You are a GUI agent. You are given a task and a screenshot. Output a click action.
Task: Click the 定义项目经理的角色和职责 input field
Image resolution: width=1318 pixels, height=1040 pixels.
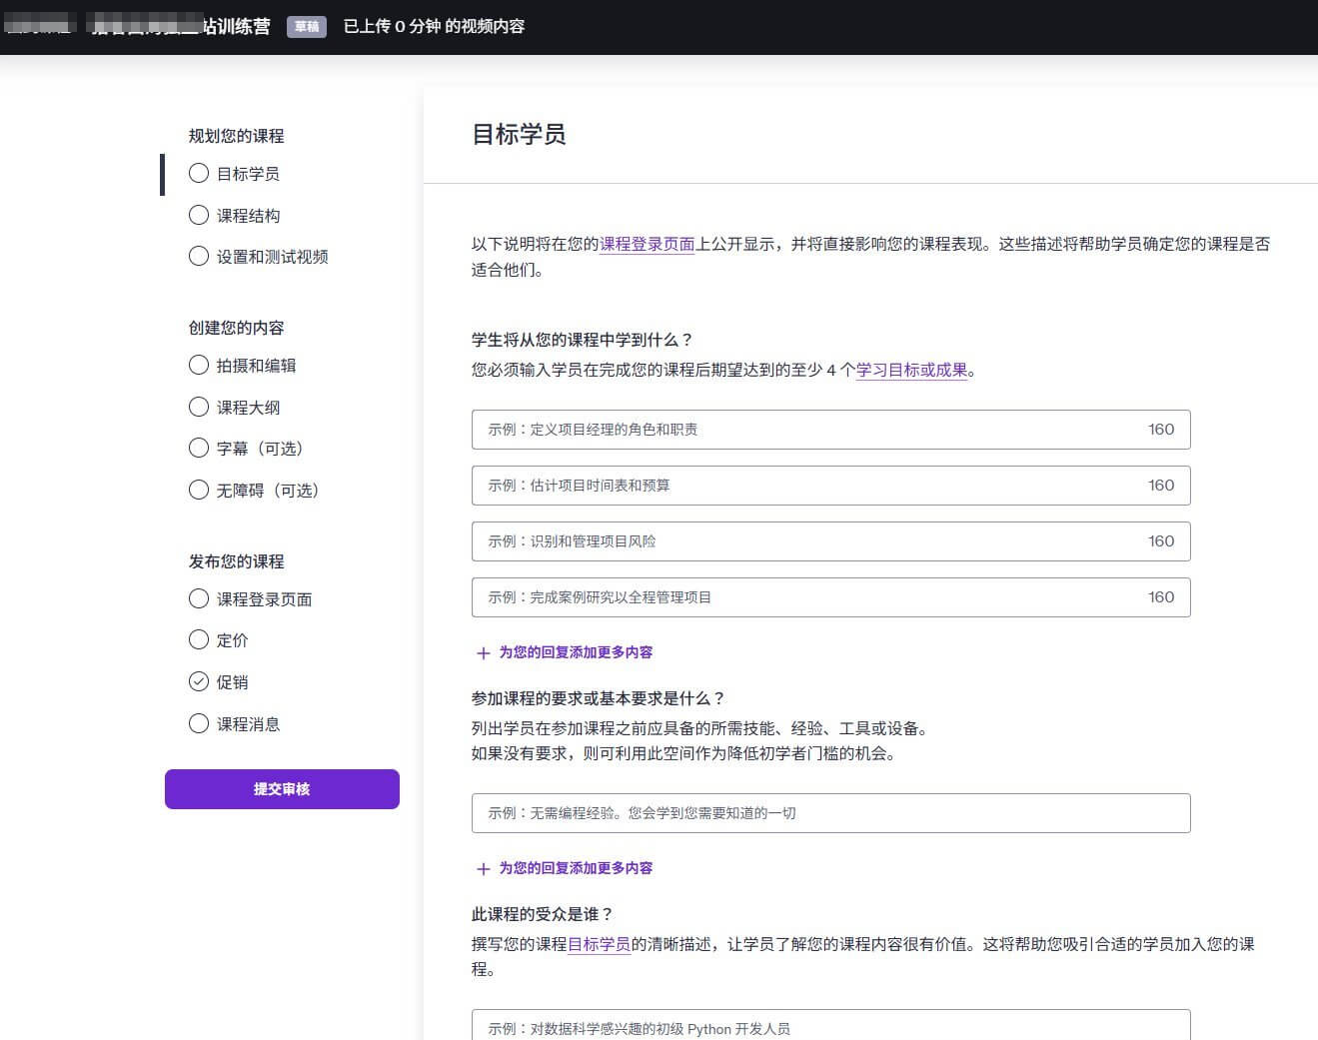pos(831,430)
